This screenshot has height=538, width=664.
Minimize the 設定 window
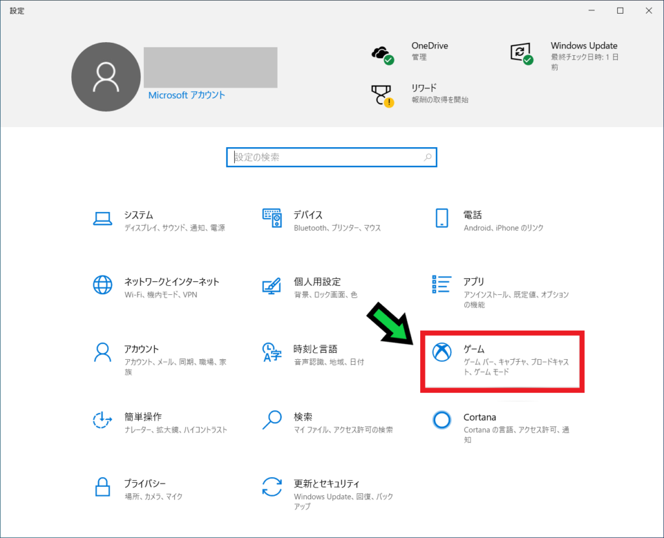click(591, 10)
